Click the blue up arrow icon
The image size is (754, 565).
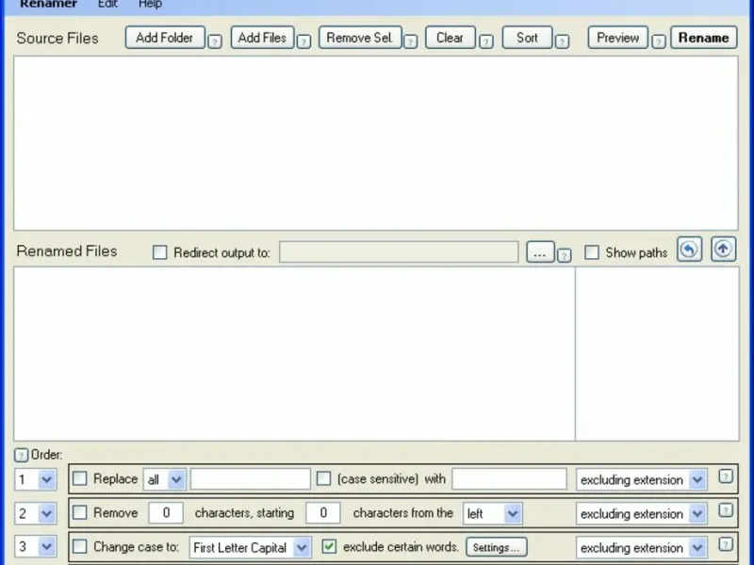pos(723,250)
